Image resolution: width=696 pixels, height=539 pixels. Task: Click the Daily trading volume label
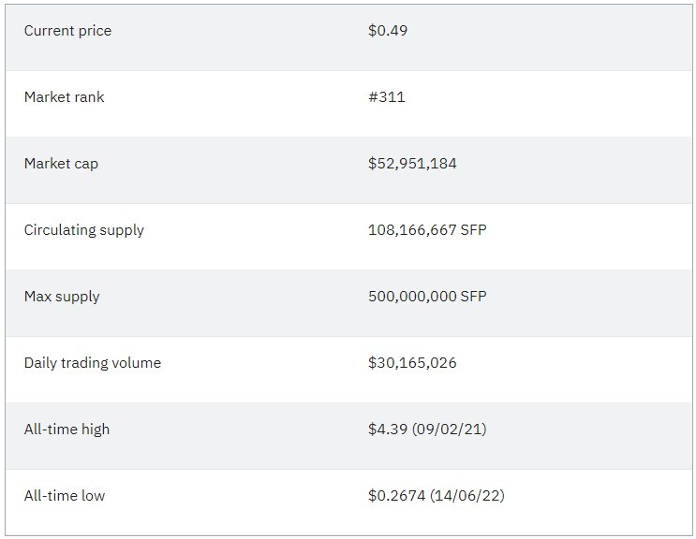pos(93,363)
